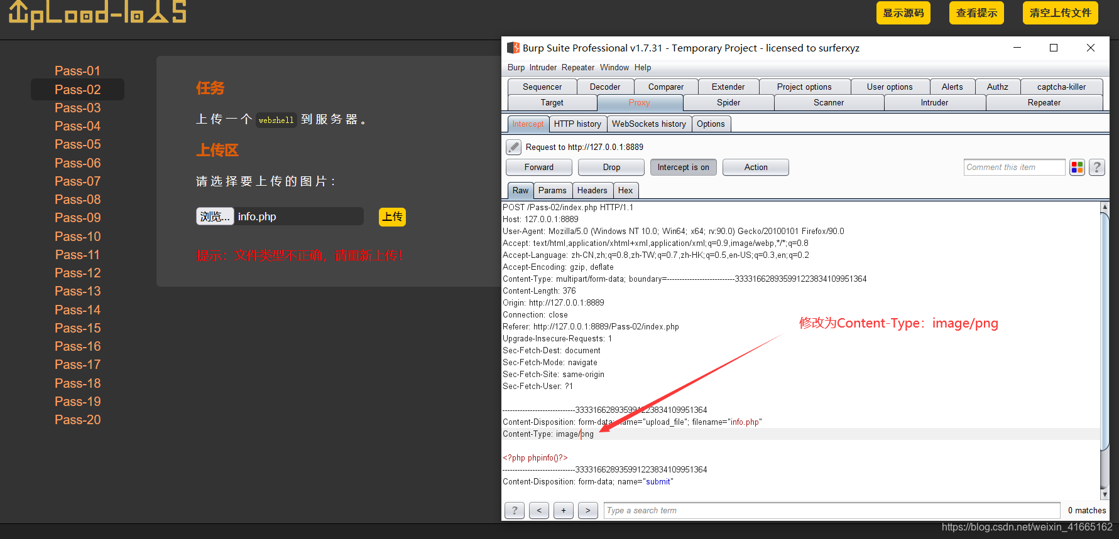Image resolution: width=1119 pixels, height=539 pixels.
Task: Open Pass-02 in the sidebar
Action: (x=77, y=90)
